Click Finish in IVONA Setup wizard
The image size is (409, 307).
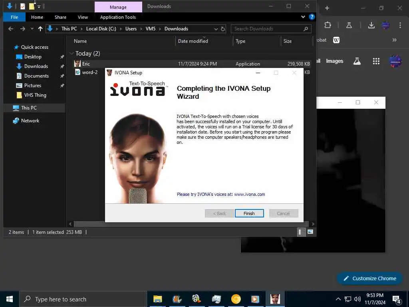249,213
